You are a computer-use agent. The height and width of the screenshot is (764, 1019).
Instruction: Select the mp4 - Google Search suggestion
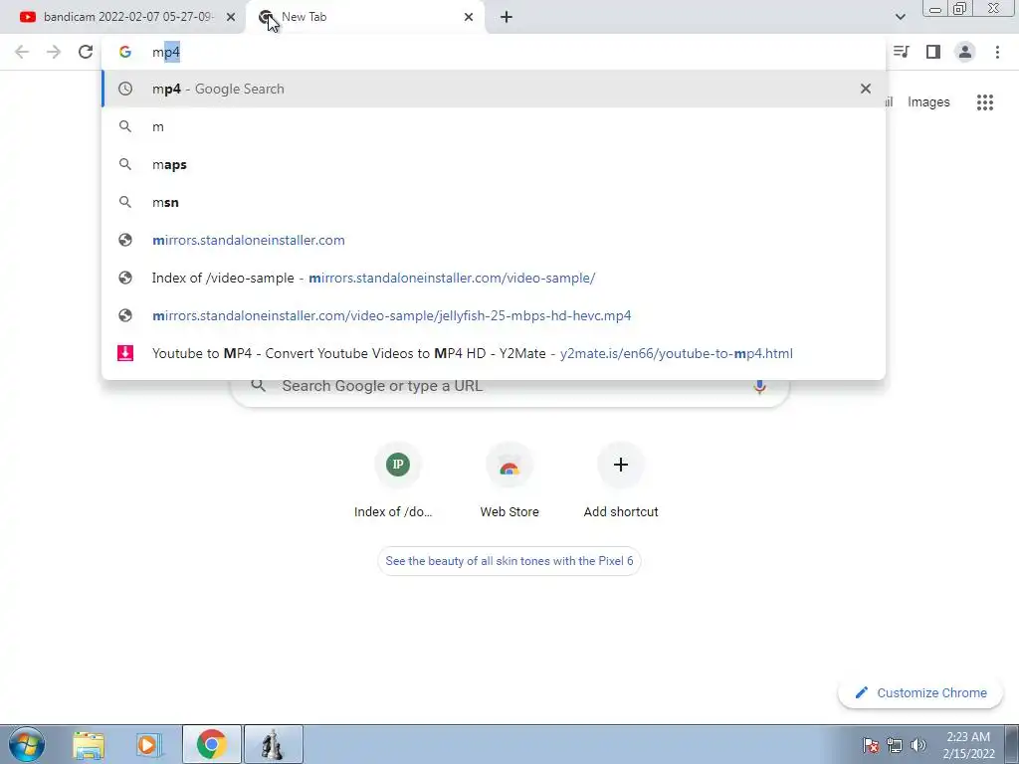[x=494, y=89]
